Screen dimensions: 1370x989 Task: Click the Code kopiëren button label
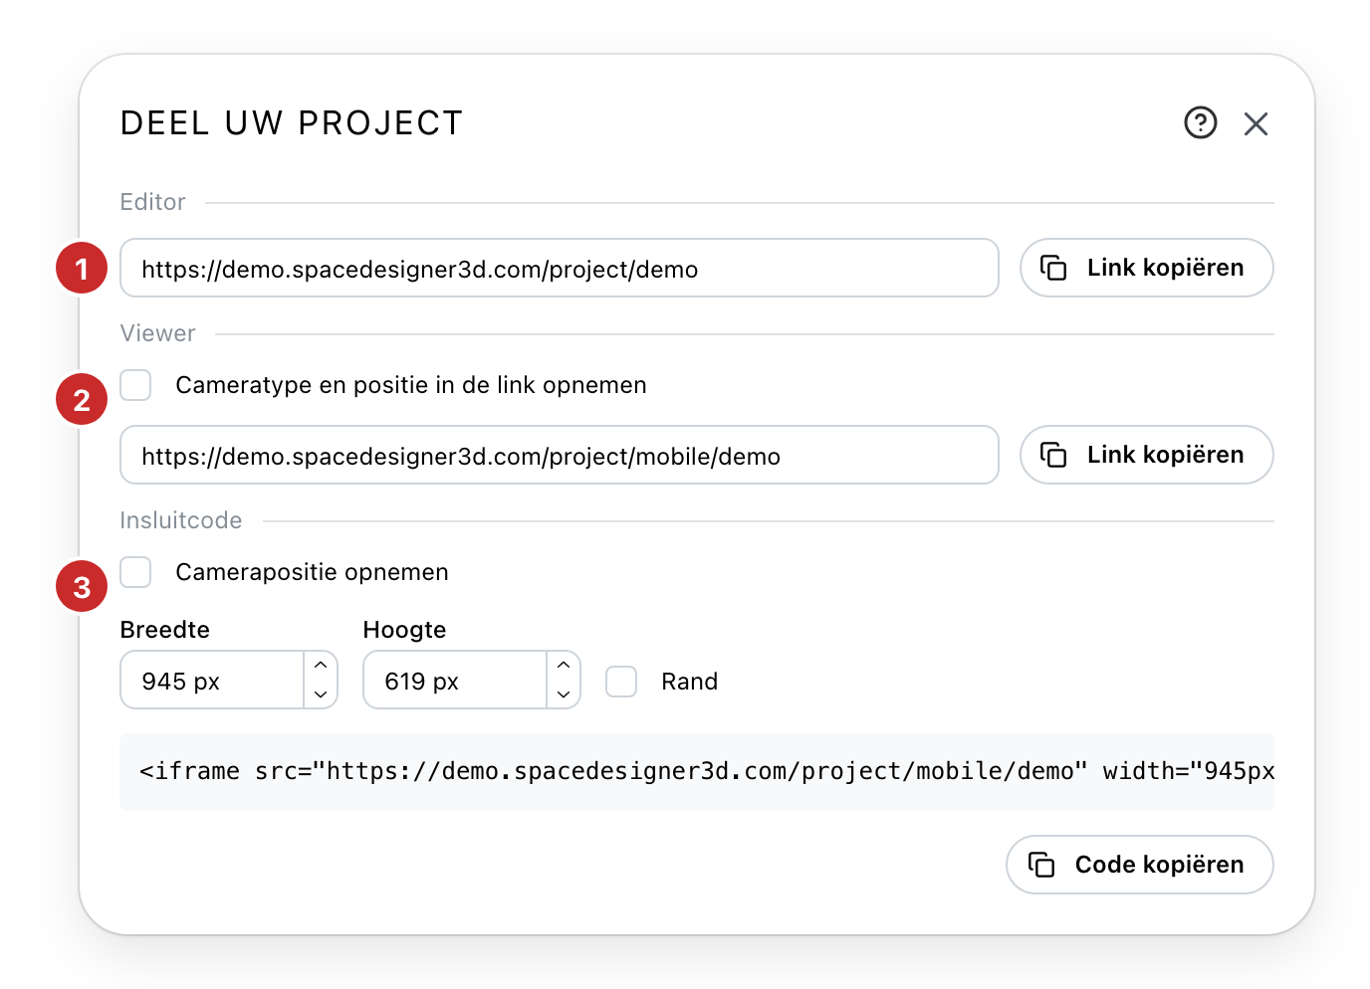point(1159,865)
